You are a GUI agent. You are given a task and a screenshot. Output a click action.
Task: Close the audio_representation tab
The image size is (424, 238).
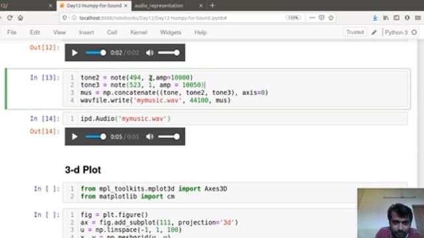pos(201,6)
